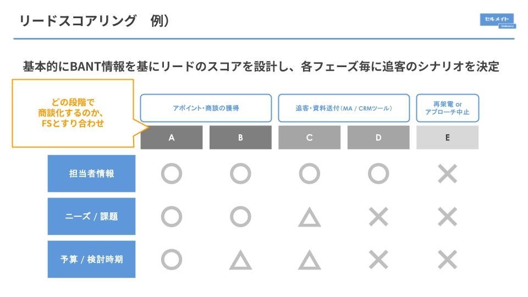Click the light gray column E header
Viewport: 528px width, 297px height.
coord(447,137)
